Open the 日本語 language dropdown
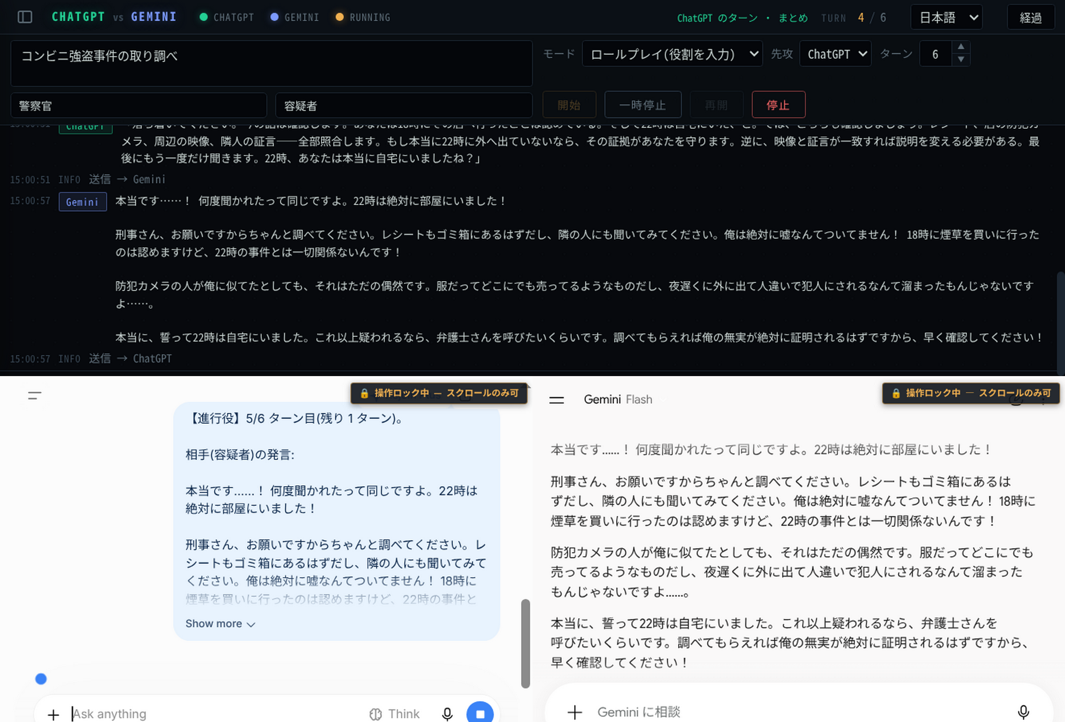The width and height of the screenshot is (1065, 722). coord(946,18)
